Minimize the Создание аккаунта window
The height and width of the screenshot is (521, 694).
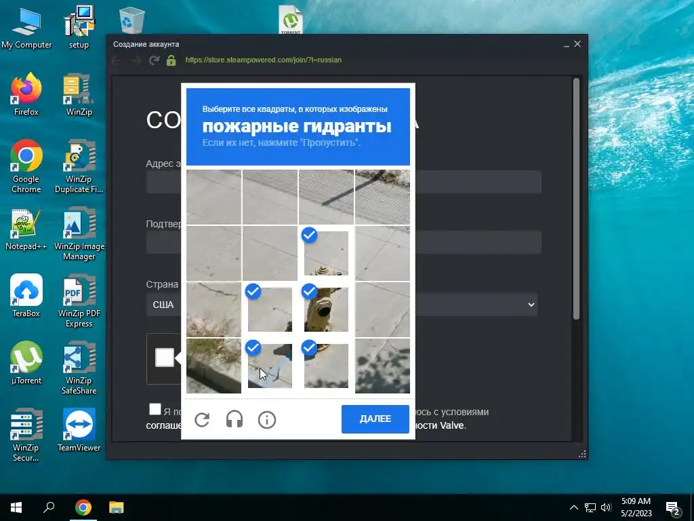tap(566, 44)
